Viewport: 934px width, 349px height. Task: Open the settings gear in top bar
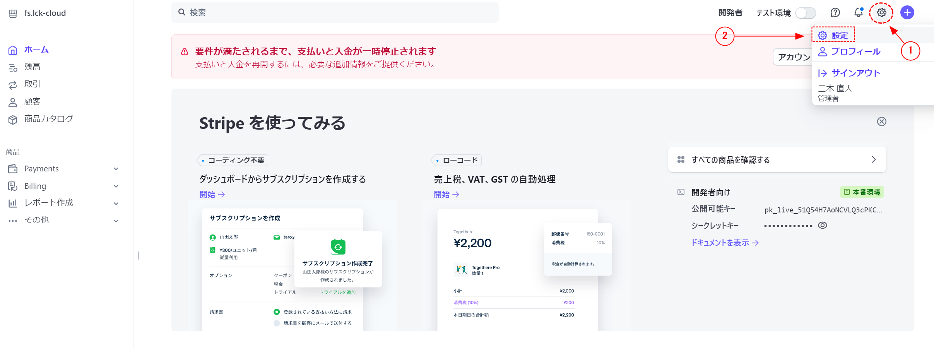[x=881, y=12]
